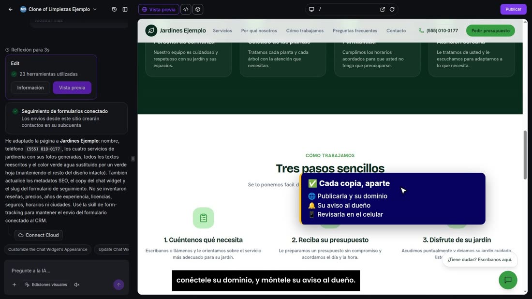Viewport: 532px width, 299px height.
Task: Focus the Pregunte a la IA input
Action: pos(66,270)
